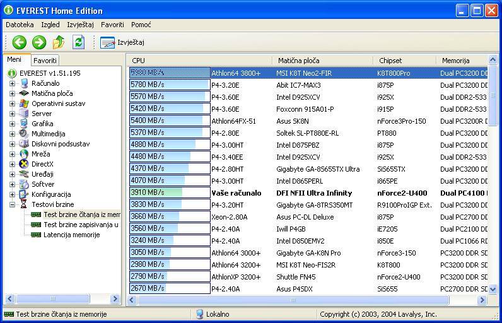The width and height of the screenshot is (502, 323).
Task: Collapse the Testovi brzine tree node
Action: coord(12,204)
